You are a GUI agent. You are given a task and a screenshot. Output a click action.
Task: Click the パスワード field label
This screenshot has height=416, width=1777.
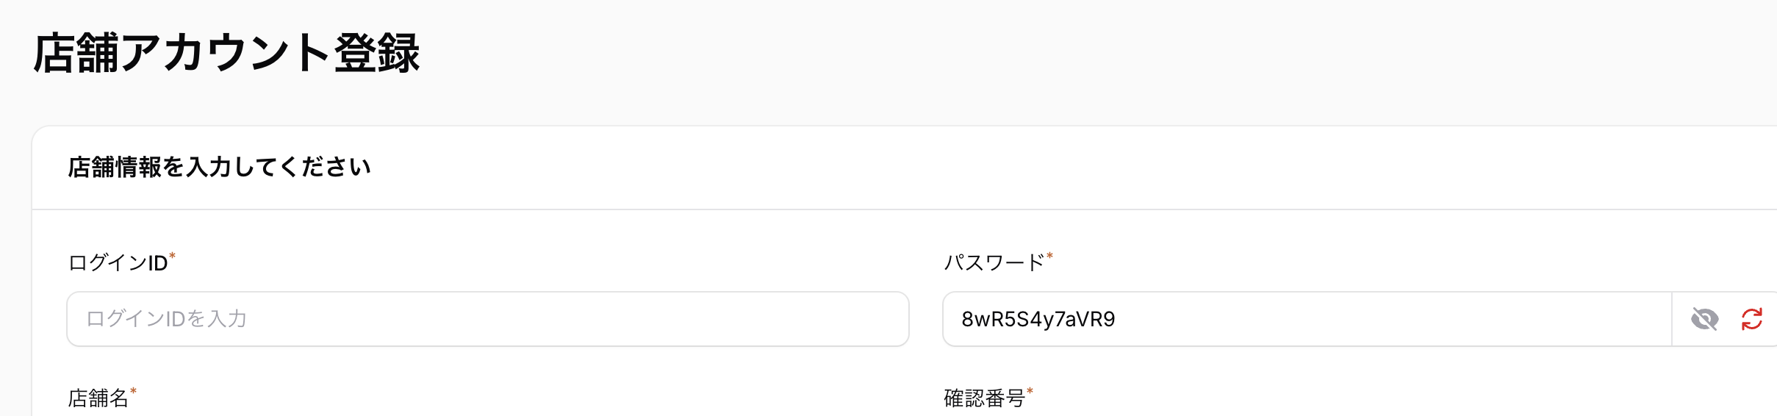[994, 262]
